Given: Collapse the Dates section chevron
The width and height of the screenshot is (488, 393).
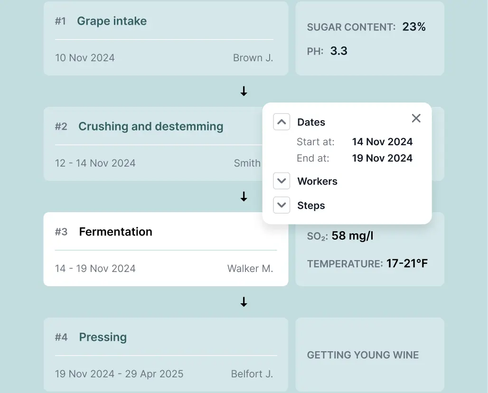Looking at the screenshot, I should coord(282,122).
